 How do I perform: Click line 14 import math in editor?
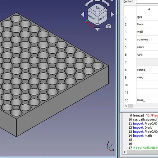coord(143,135)
